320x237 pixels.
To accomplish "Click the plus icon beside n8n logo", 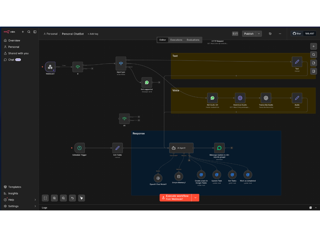I will click(x=23, y=32).
